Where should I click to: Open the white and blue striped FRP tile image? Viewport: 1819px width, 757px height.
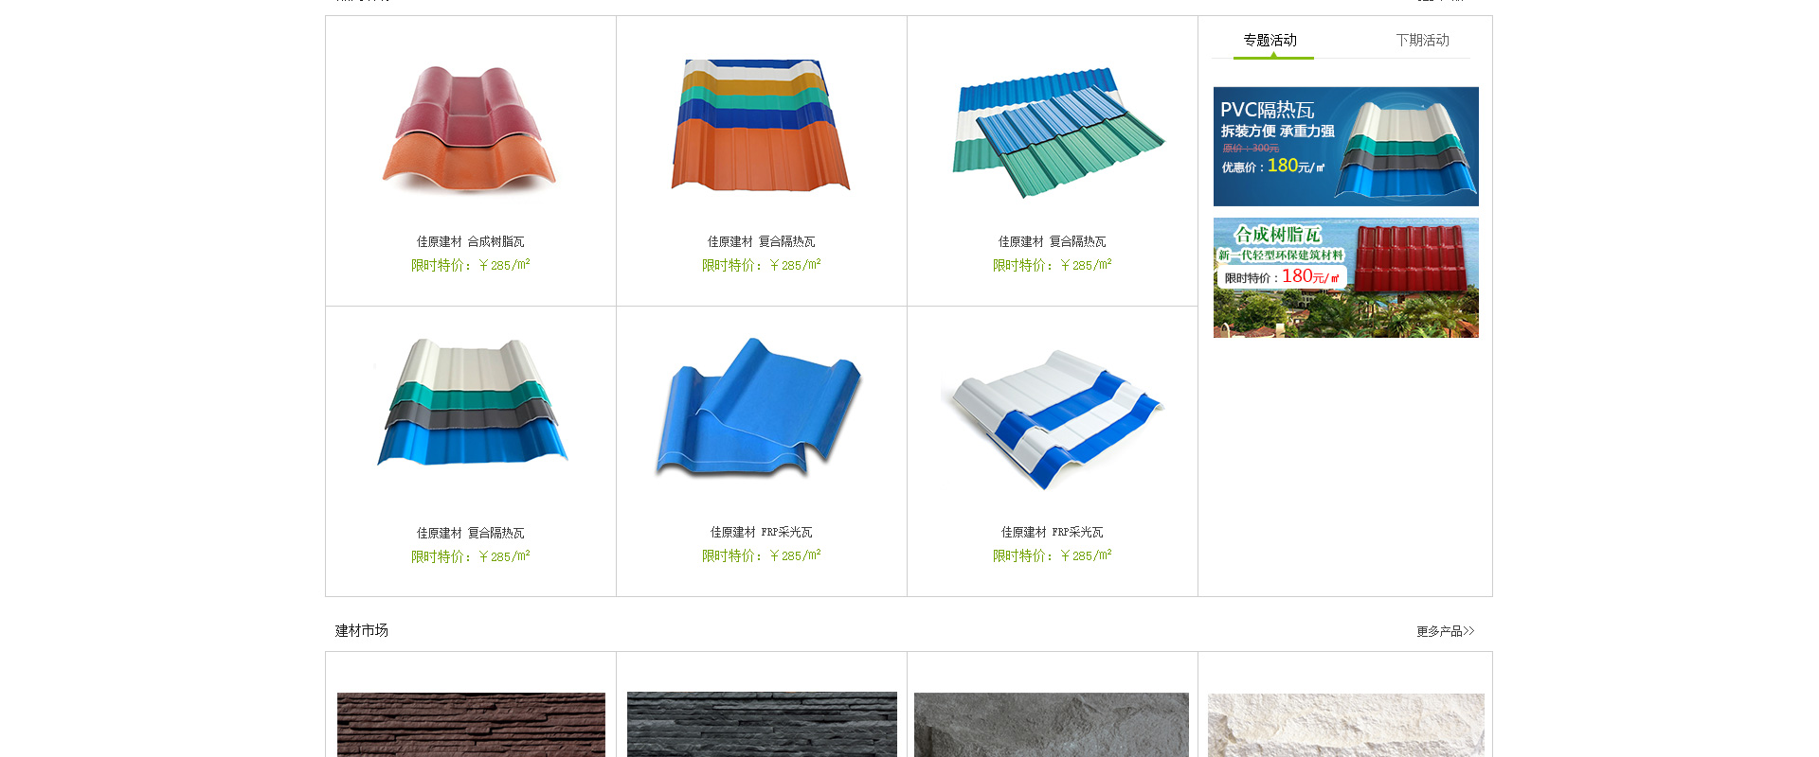point(1052,419)
